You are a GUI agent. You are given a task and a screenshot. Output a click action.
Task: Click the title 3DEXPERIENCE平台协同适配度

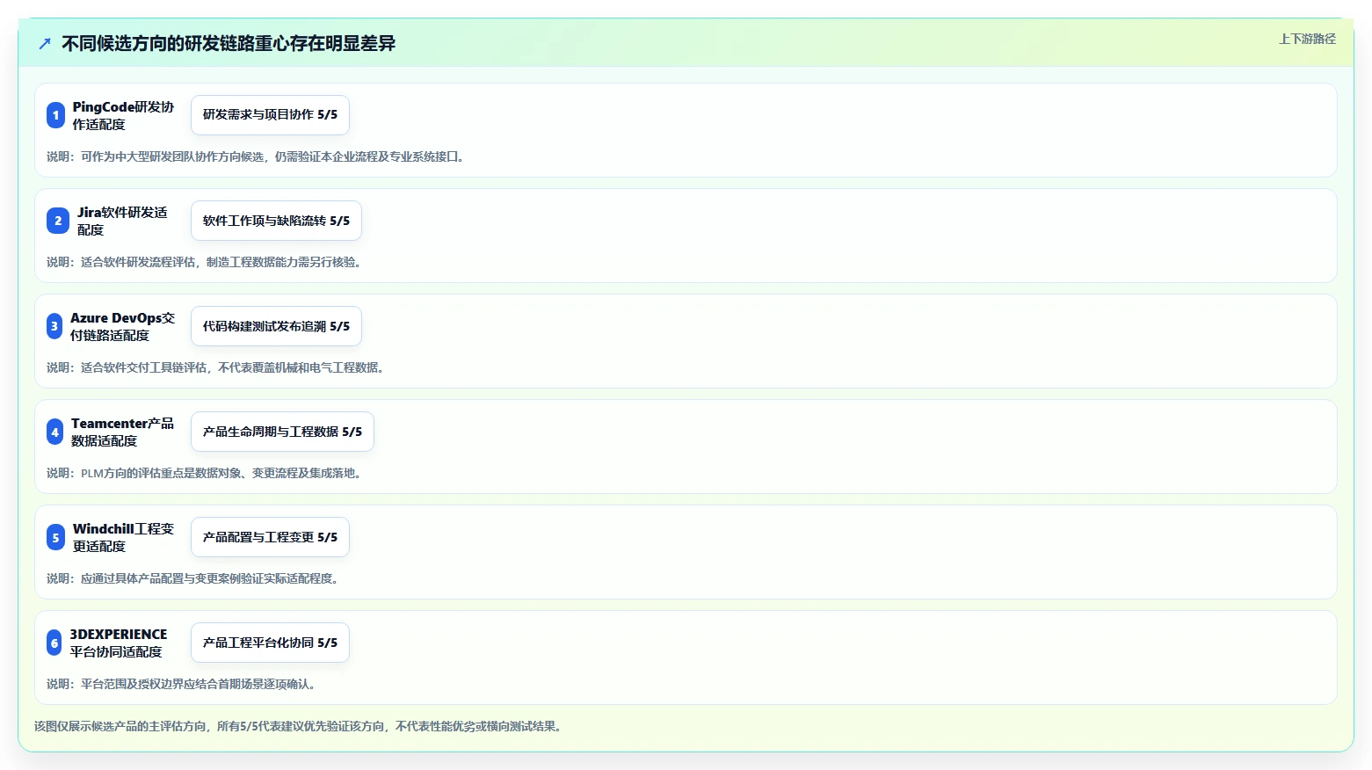pos(119,643)
